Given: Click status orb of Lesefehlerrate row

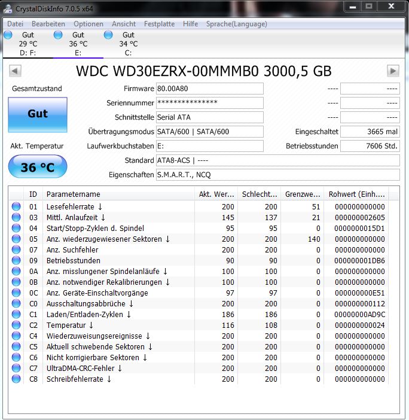Looking at the screenshot, I should click(x=16, y=206).
